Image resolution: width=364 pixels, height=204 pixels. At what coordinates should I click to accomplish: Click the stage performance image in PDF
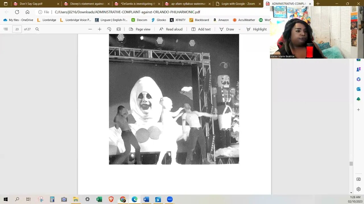pyautogui.click(x=174, y=99)
